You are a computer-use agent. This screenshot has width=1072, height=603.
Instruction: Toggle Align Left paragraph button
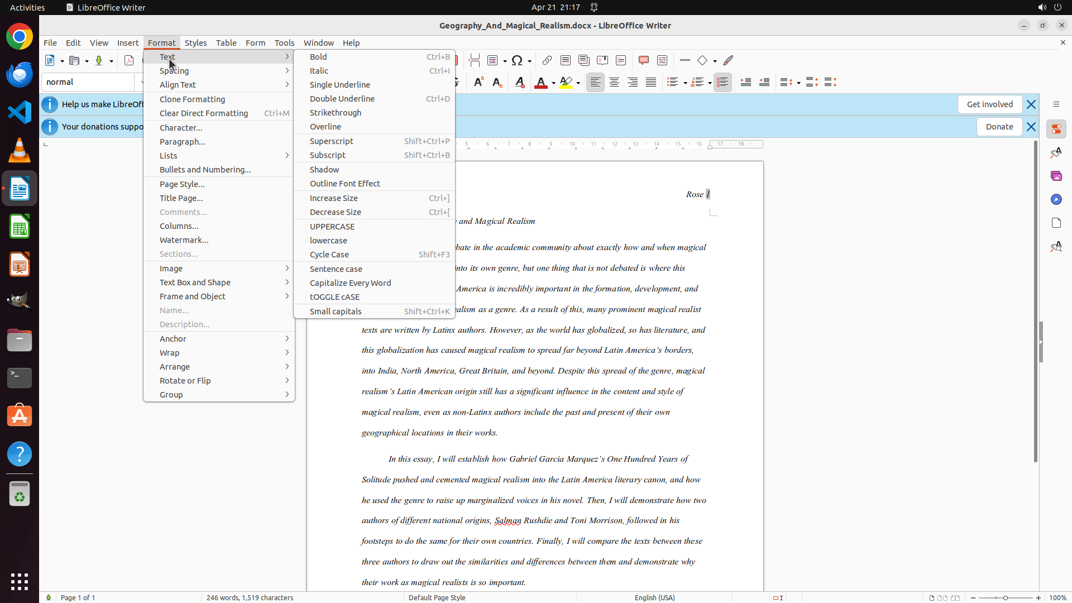(595, 83)
